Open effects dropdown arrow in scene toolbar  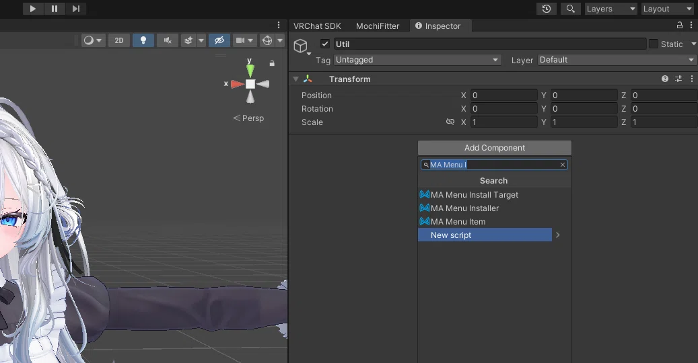201,40
